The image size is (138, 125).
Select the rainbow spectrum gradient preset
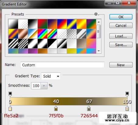pyautogui.click(x=42, y=34)
